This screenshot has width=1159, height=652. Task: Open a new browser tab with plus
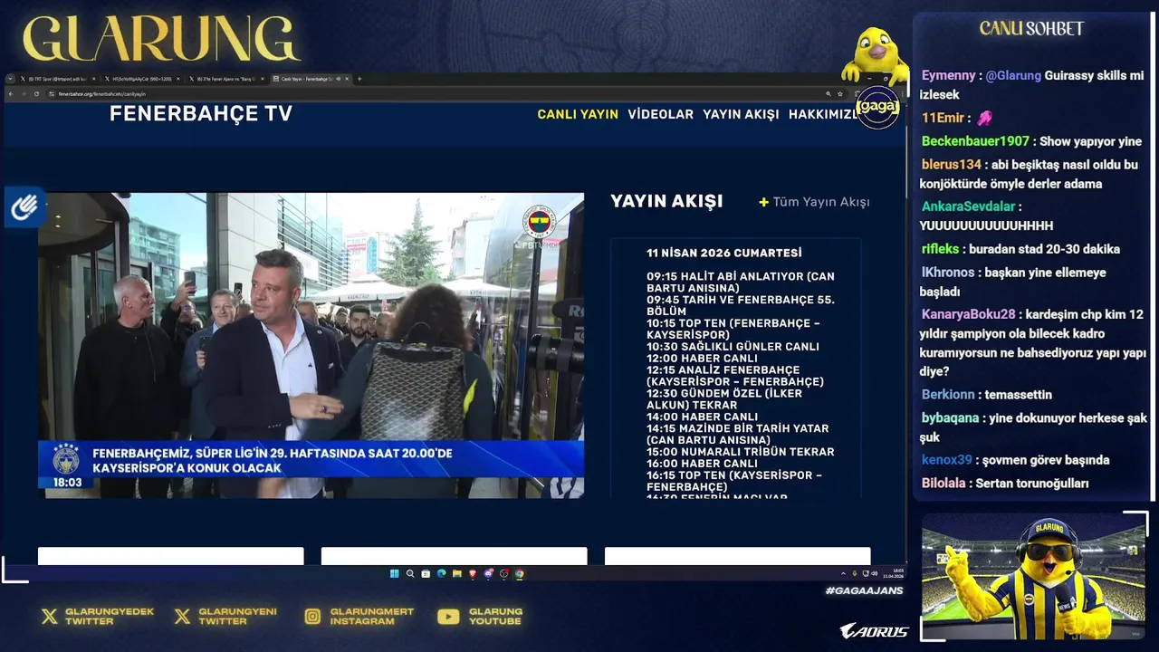[x=359, y=79]
